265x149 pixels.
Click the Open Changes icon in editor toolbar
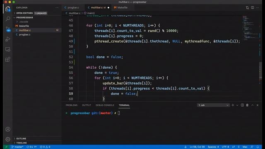tap(247, 7)
